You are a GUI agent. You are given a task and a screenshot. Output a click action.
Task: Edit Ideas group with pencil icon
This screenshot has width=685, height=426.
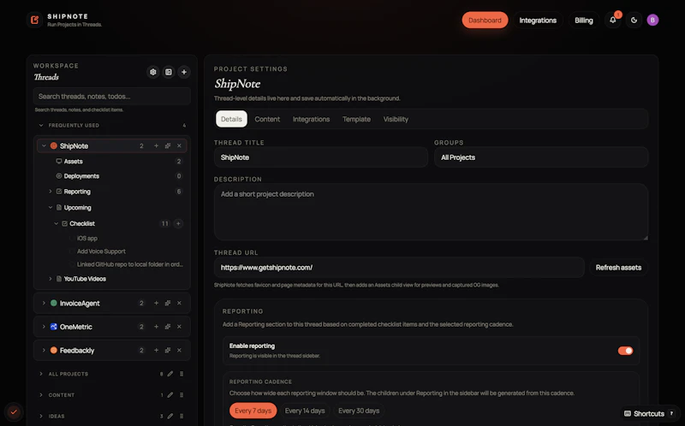(x=170, y=416)
